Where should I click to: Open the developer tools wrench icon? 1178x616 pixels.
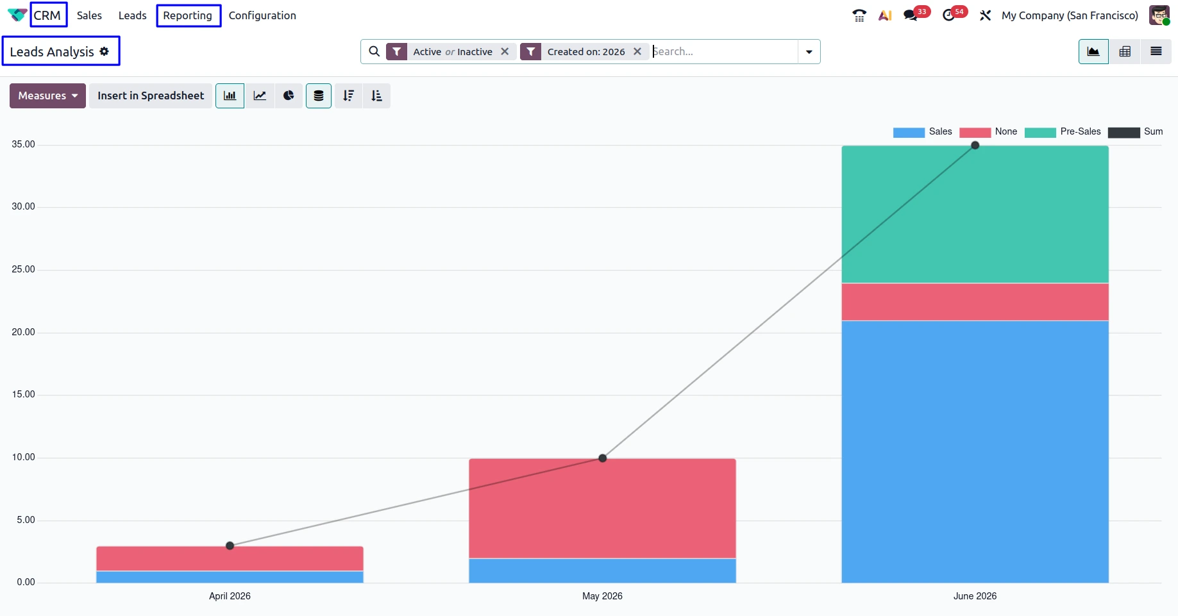(x=985, y=15)
